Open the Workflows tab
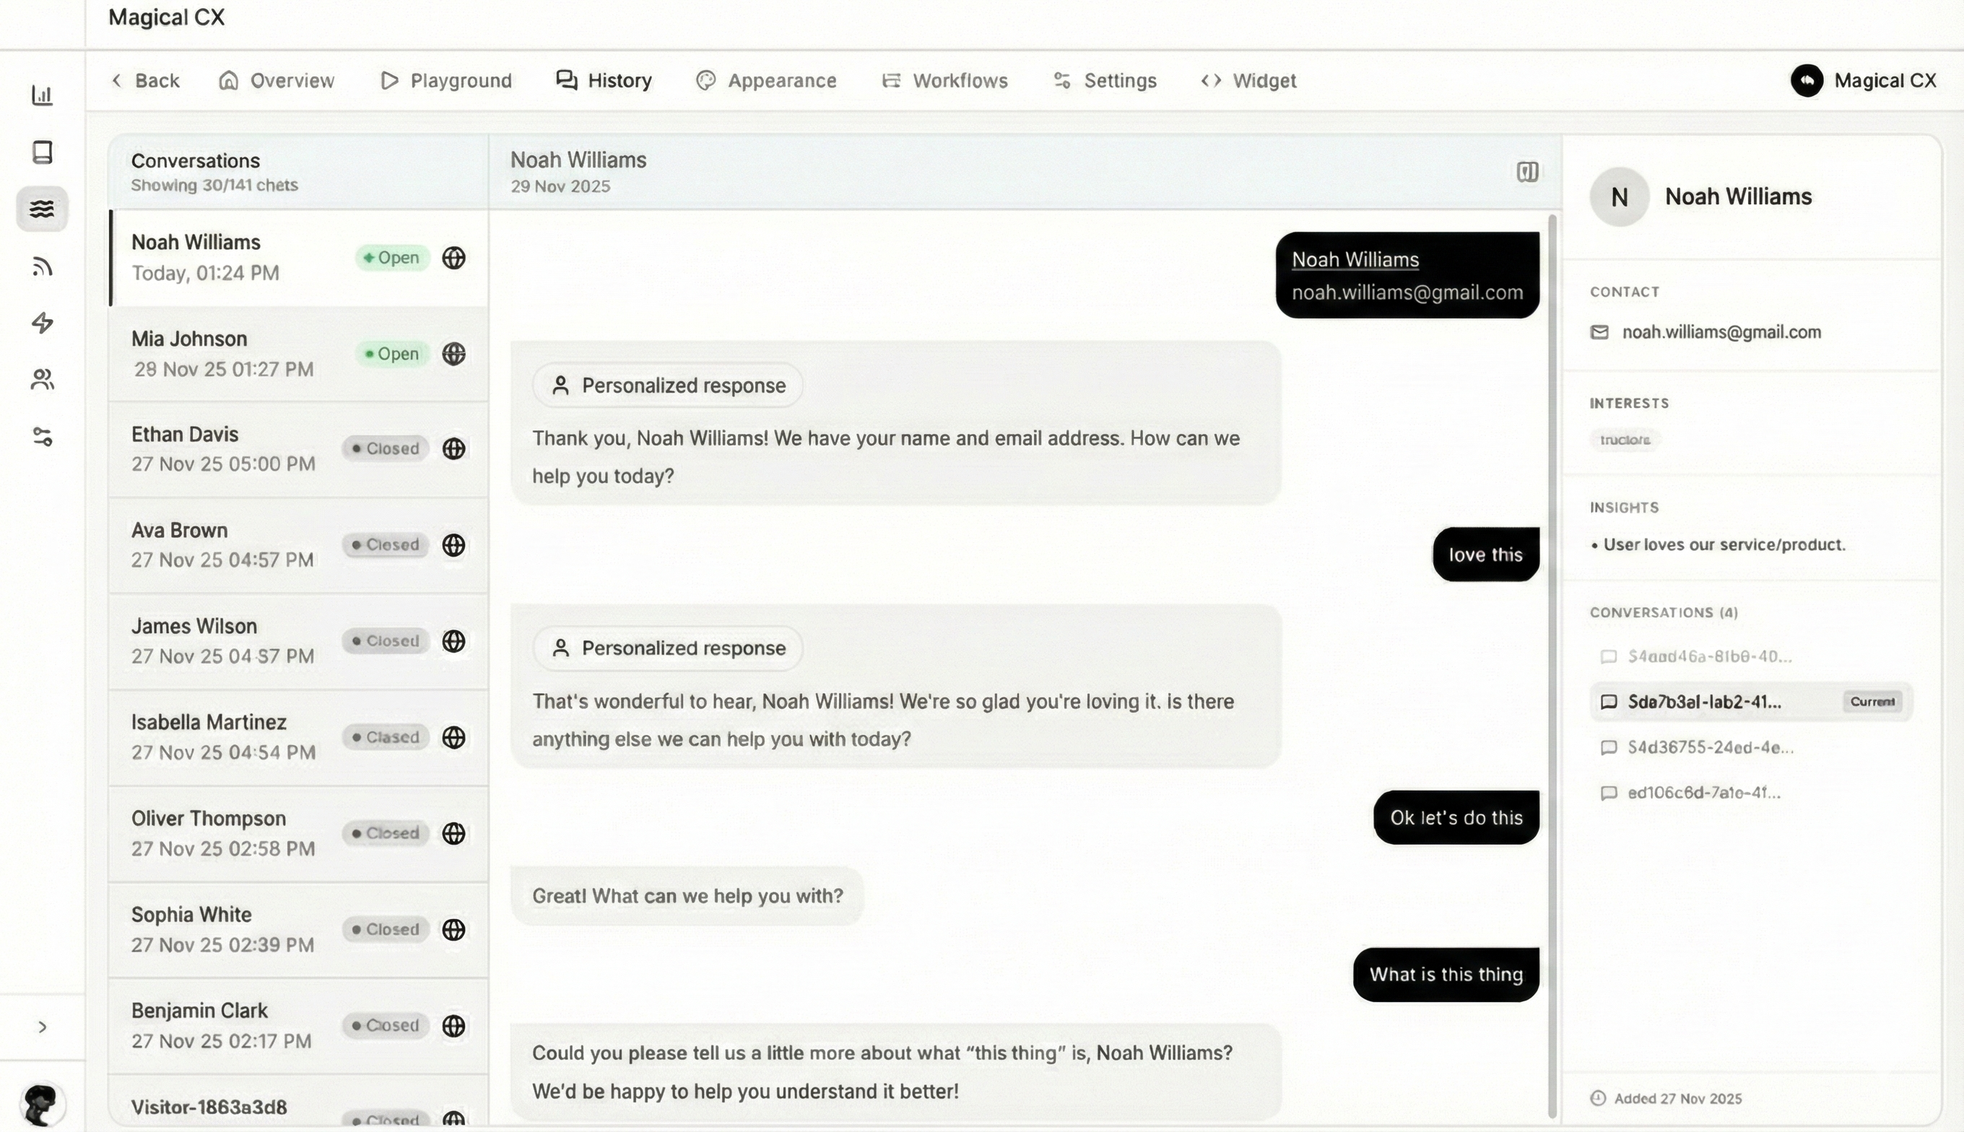The height and width of the screenshot is (1132, 1964). coord(944,80)
